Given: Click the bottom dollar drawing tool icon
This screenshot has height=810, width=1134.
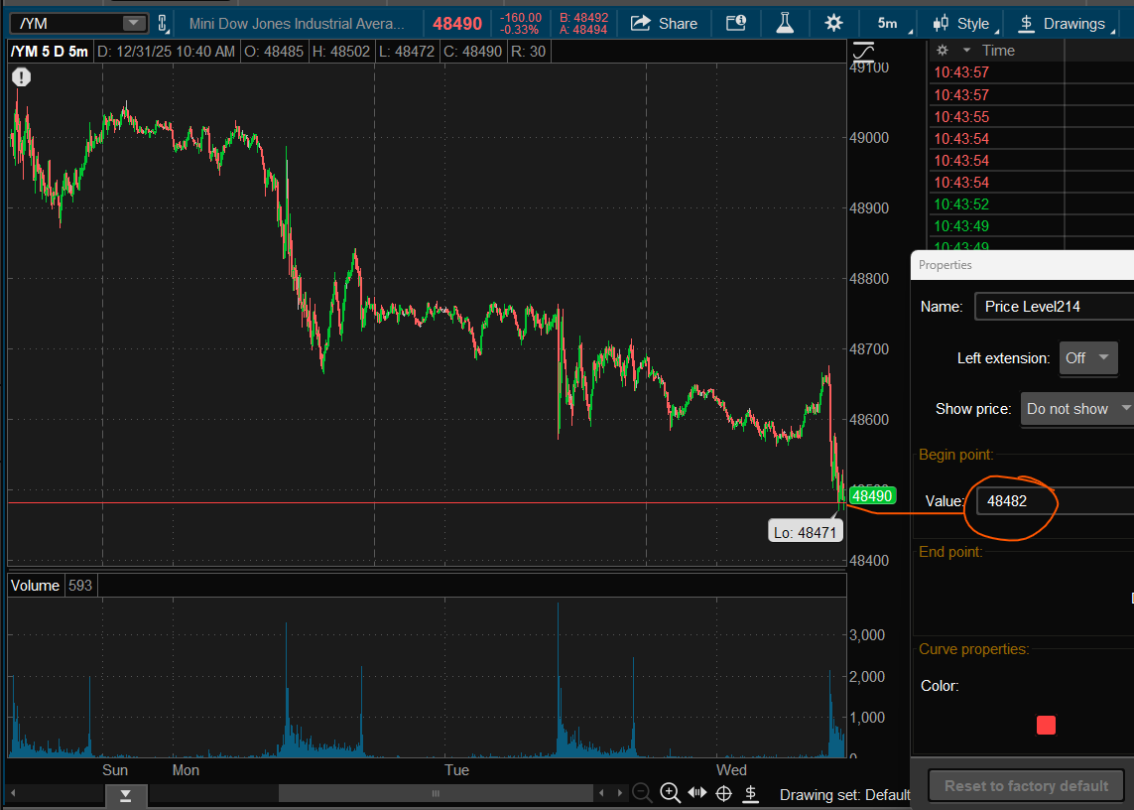Looking at the screenshot, I should point(751,793).
